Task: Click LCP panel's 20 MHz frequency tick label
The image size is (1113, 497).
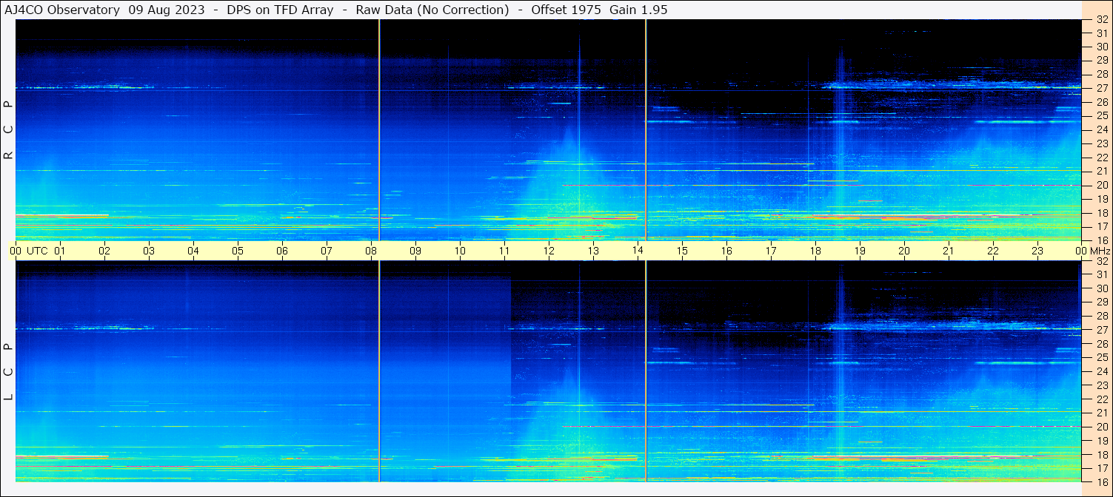Action: (1102, 426)
